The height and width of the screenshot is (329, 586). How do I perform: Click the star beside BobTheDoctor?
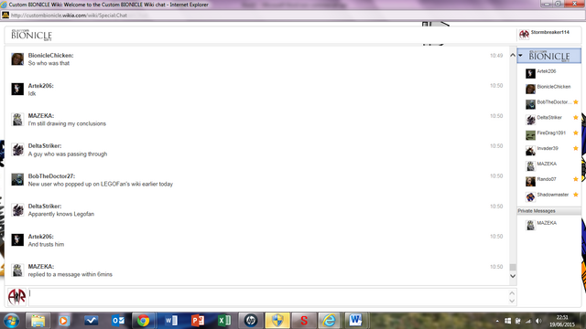click(x=576, y=102)
